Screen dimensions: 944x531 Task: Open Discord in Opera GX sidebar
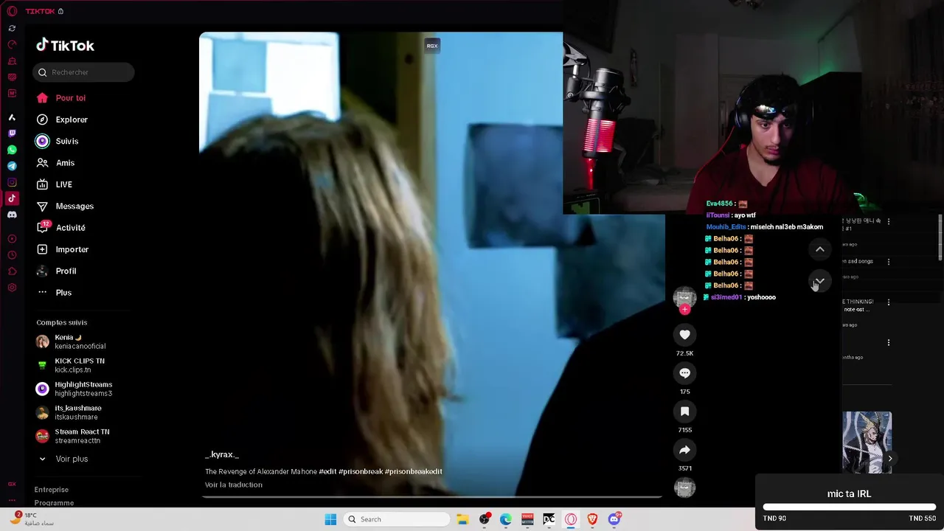coord(12,215)
